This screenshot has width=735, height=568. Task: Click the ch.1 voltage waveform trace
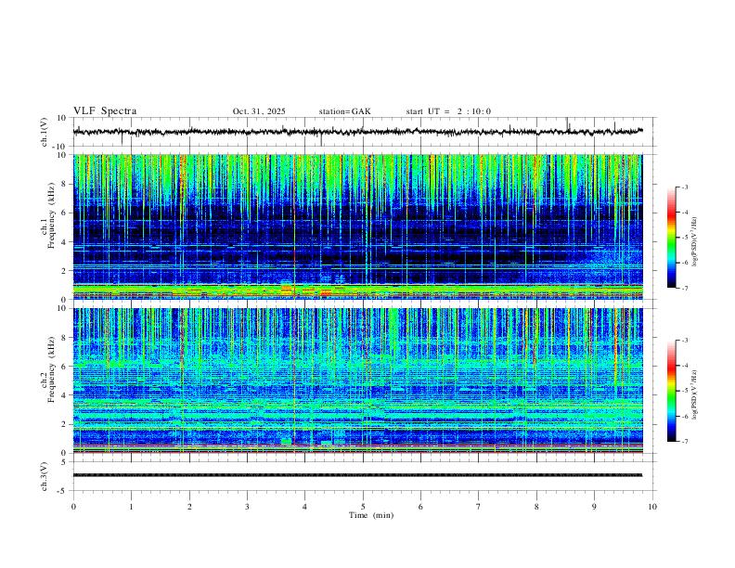pyautogui.click(x=357, y=132)
